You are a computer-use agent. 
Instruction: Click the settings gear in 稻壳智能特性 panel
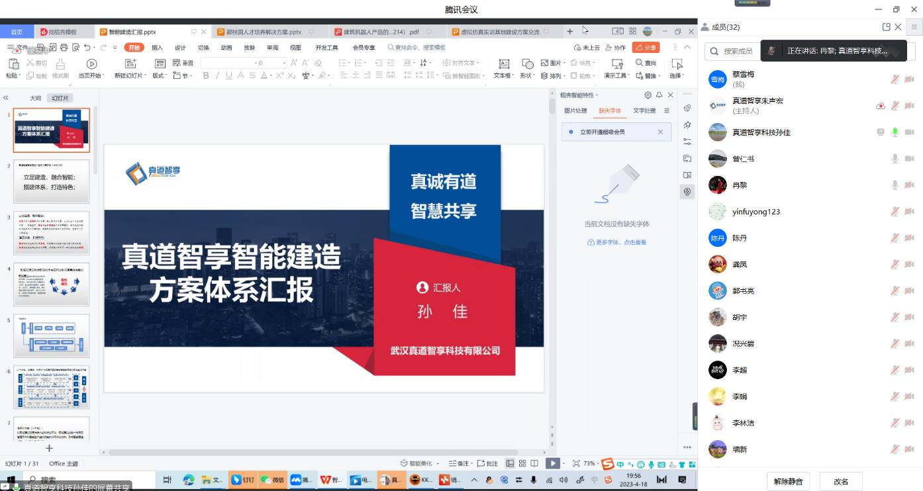point(648,95)
